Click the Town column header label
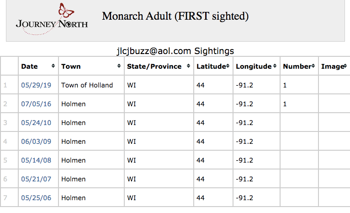This screenshot has height=213, width=350. 71,66
